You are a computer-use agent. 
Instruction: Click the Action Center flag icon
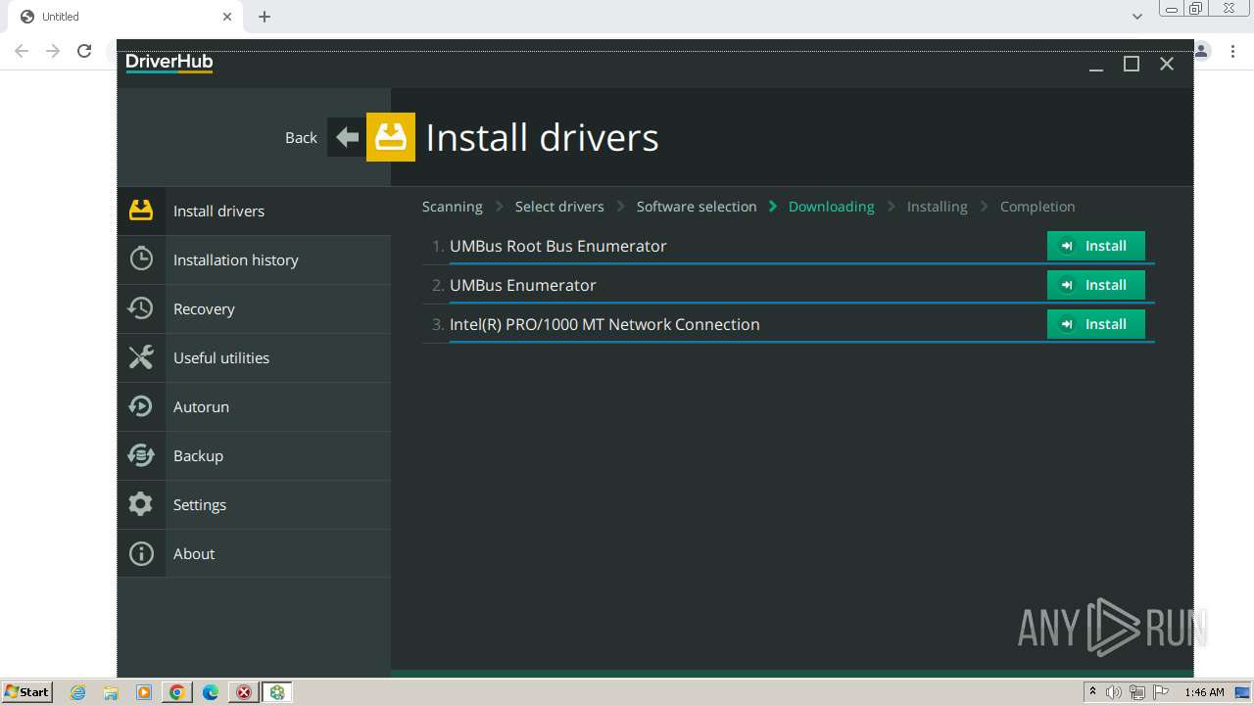coord(1161,692)
